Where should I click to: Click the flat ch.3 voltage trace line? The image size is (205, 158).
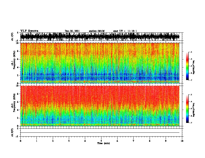(100, 133)
